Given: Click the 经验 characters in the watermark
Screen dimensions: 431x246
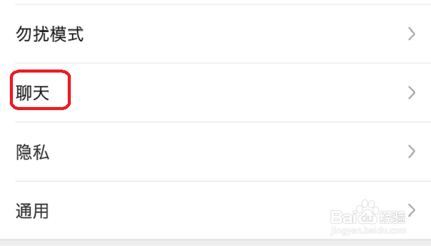Looking at the screenshot, I should coord(392,217).
